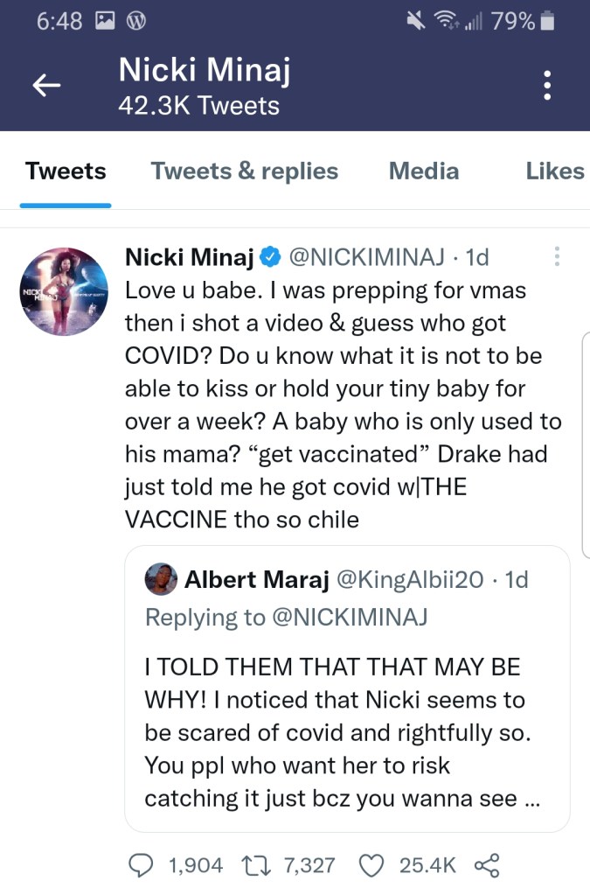The width and height of the screenshot is (590, 895).
Task: Select the Tweets tab
Action: (x=66, y=171)
